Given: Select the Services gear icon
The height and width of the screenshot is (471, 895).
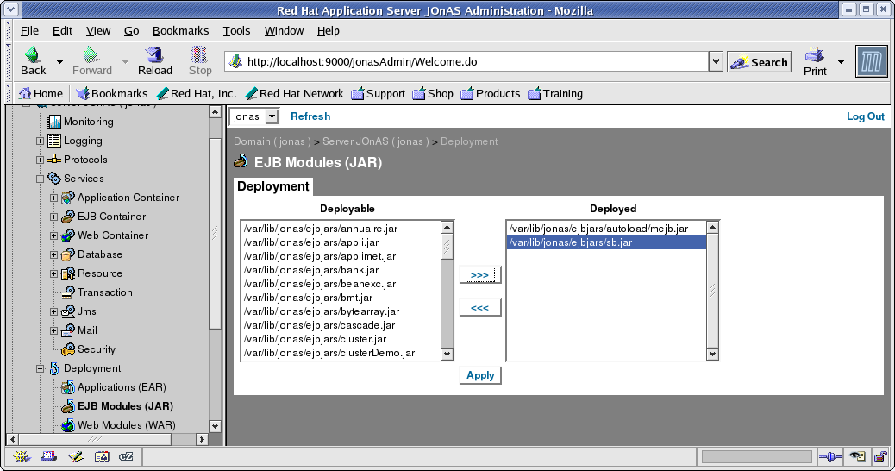Looking at the screenshot, I should [54, 179].
